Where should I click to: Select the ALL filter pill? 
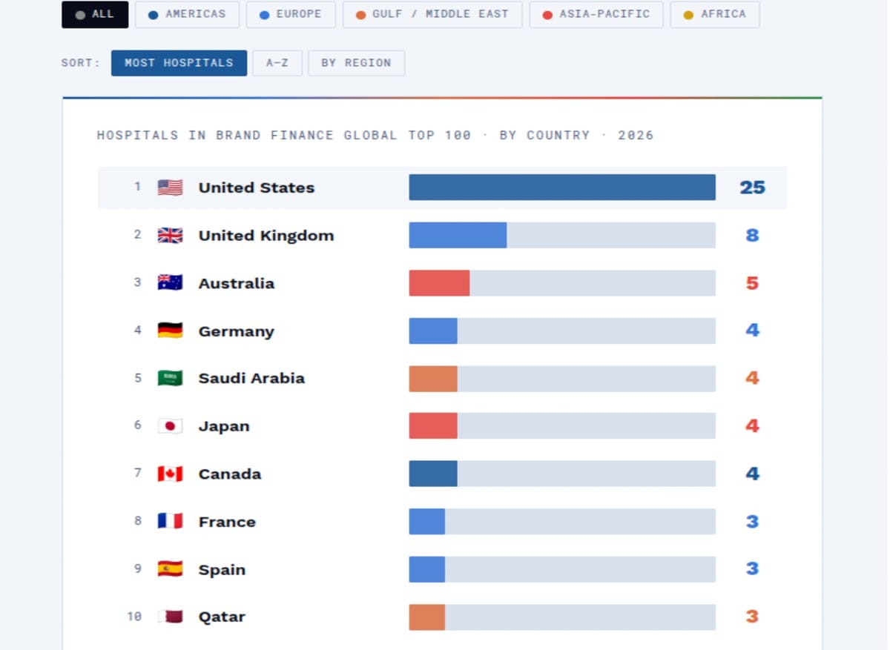click(94, 14)
